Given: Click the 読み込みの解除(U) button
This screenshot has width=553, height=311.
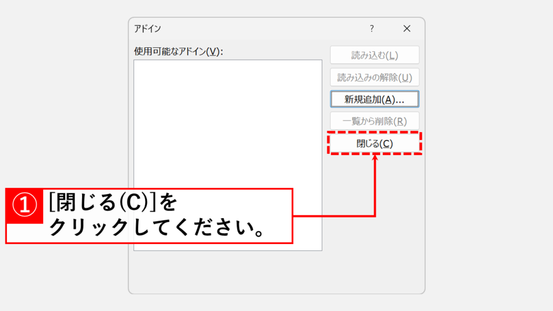Looking at the screenshot, I should click(375, 77).
